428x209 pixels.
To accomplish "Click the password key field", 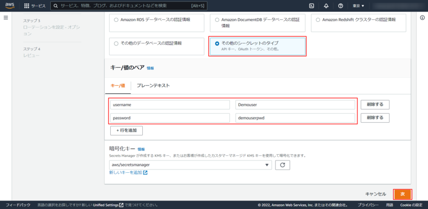I will click(170, 118).
